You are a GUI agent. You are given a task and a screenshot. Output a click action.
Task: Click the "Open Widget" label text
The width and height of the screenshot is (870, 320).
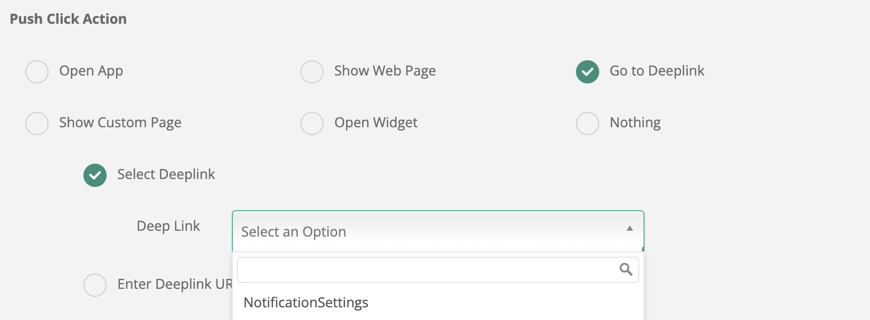[x=376, y=123]
